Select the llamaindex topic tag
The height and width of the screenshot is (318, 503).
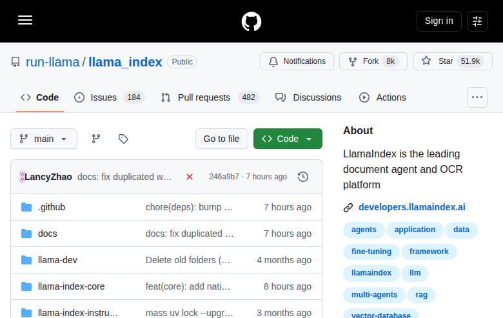(x=371, y=273)
